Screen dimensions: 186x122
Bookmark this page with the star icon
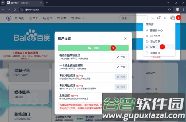[170, 9]
